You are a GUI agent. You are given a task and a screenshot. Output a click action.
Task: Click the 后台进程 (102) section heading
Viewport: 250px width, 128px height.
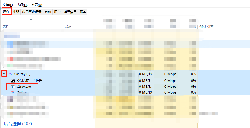pyautogui.click(x=18, y=123)
